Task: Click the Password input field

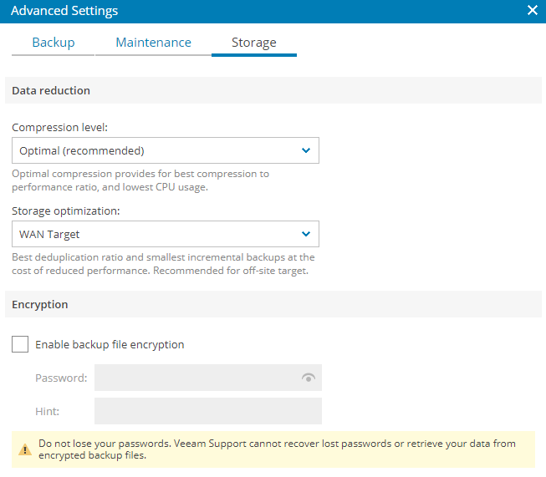Action: [208, 378]
